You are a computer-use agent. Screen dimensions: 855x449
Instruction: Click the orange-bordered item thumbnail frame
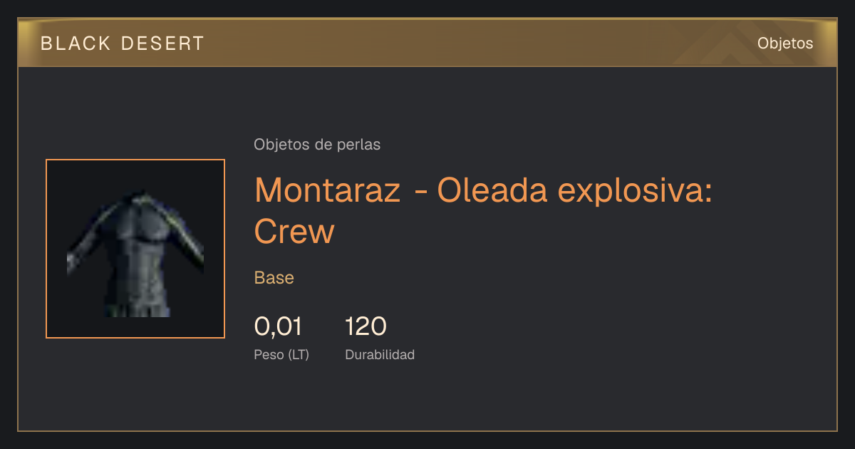point(135,249)
